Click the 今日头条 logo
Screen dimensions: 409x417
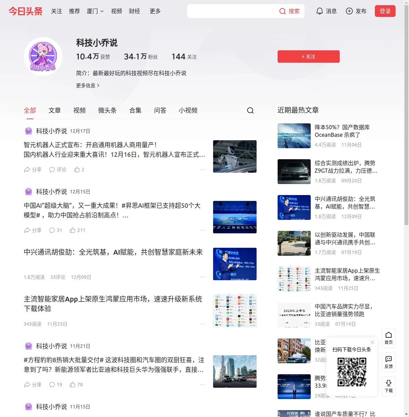[26, 11]
